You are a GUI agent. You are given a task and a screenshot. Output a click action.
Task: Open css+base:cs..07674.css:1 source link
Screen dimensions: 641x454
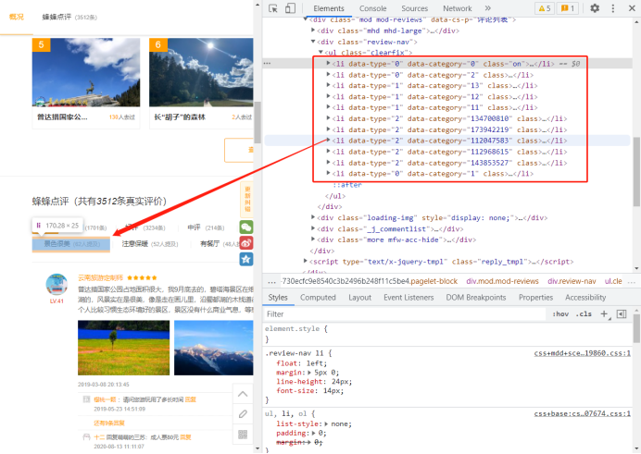[x=582, y=413]
